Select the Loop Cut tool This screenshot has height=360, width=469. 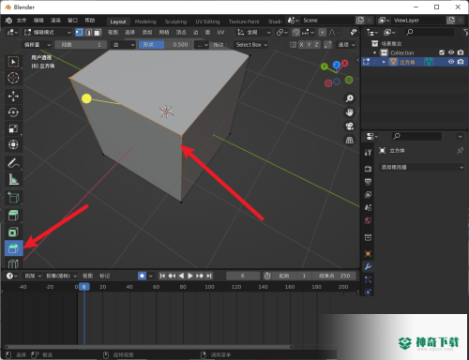[13, 263]
